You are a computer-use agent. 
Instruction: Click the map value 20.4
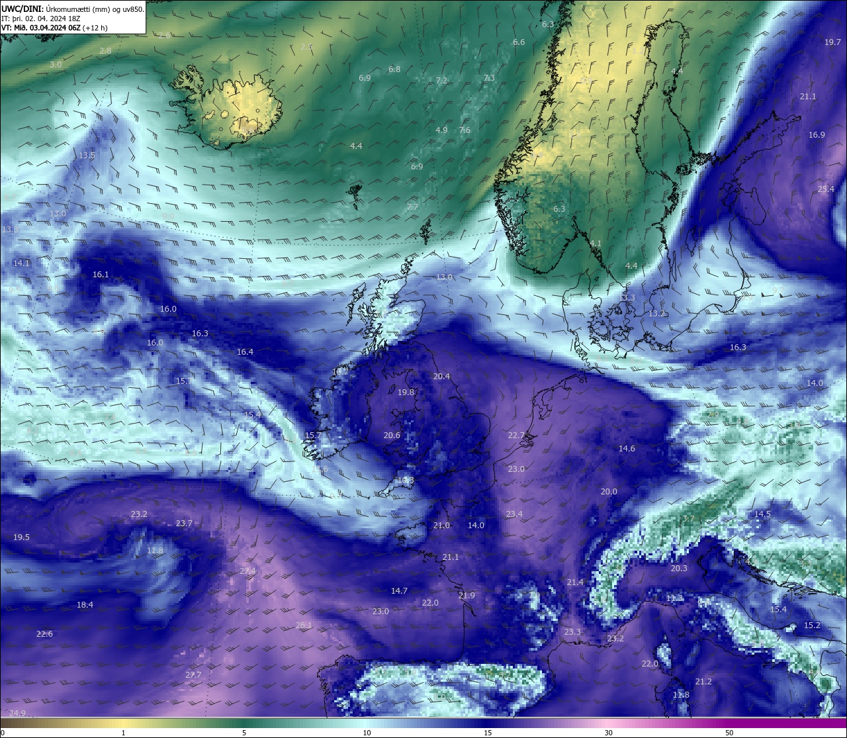pyautogui.click(x=441, y=377)
